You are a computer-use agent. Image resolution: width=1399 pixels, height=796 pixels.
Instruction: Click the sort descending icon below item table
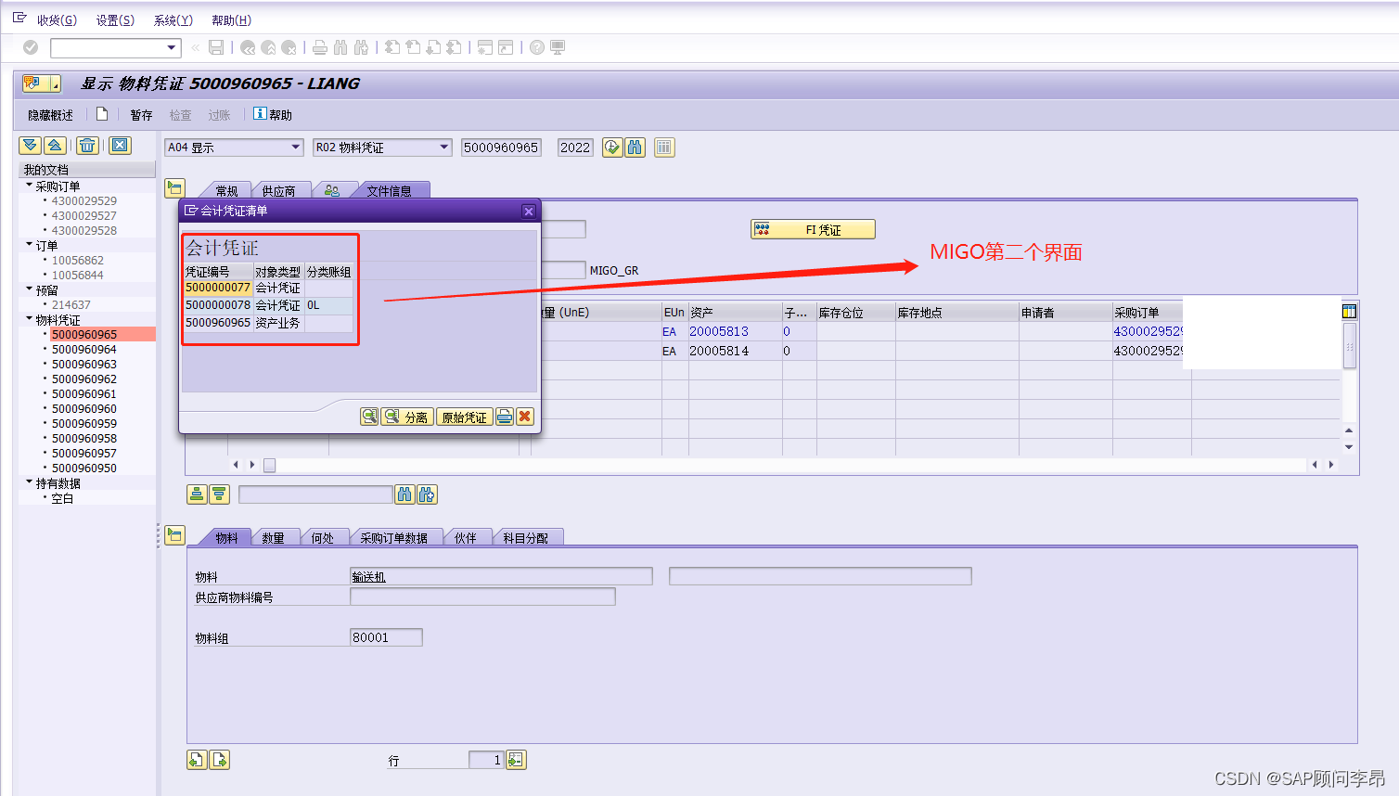click(x=219, y=494)
